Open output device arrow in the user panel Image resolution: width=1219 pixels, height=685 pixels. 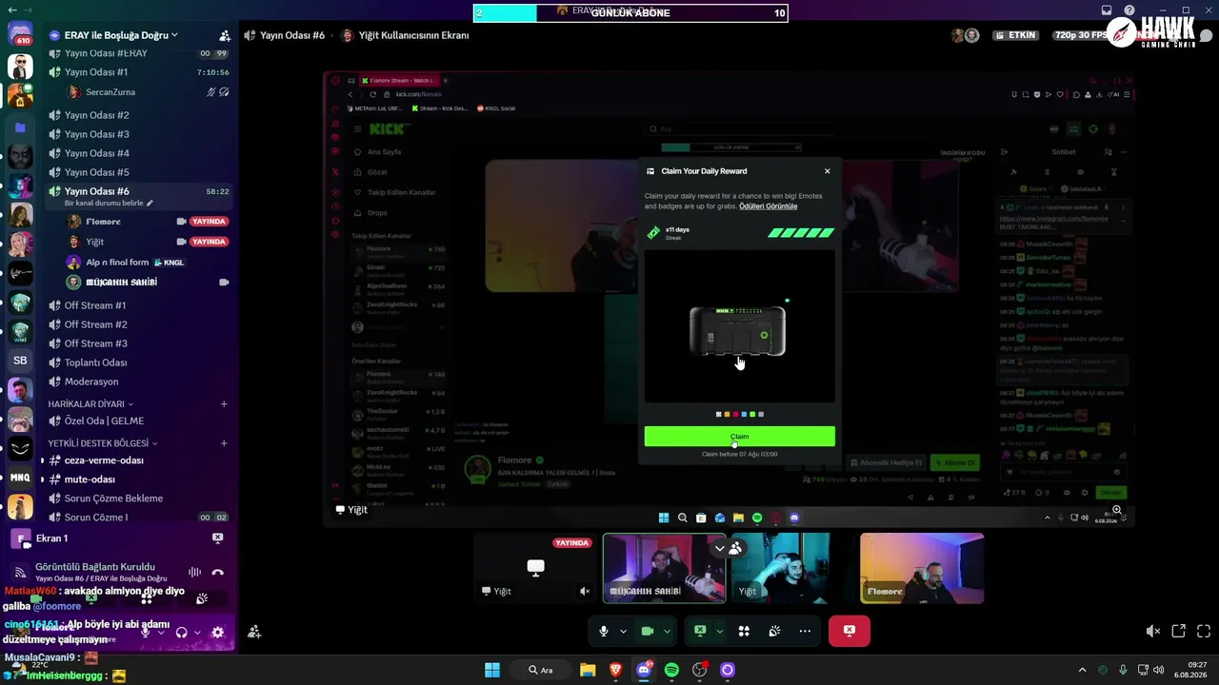[195, 632]
